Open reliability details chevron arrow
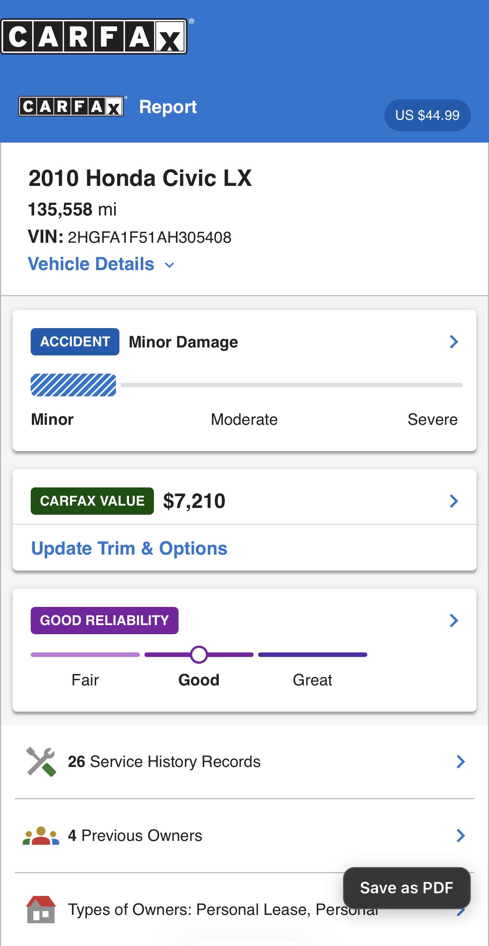Image resolution: width=489 pixels, height=946 pixels. [x=454, y=621]
